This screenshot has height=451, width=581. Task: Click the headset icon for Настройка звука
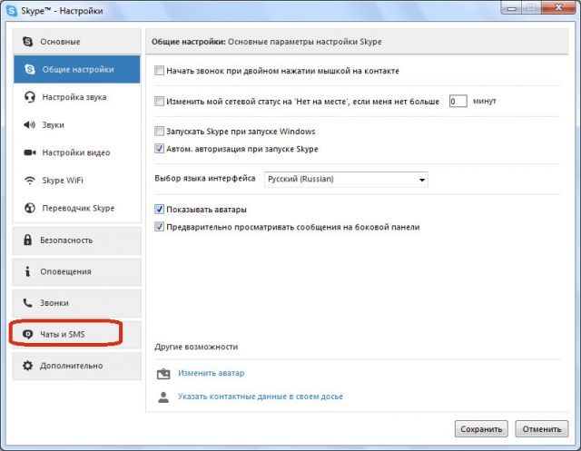30,97
